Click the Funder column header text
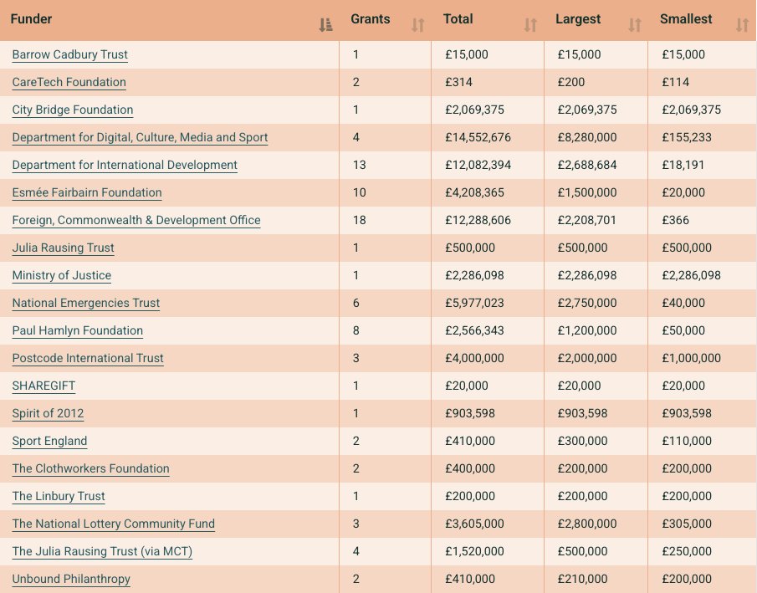 coord(31,19)
